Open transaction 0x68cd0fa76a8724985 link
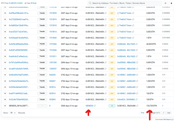This screenshot has width=174, height=123. click(19, 75)
